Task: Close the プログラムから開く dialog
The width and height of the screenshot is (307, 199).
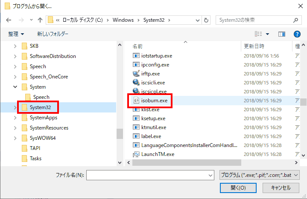Action: point(301,6)
